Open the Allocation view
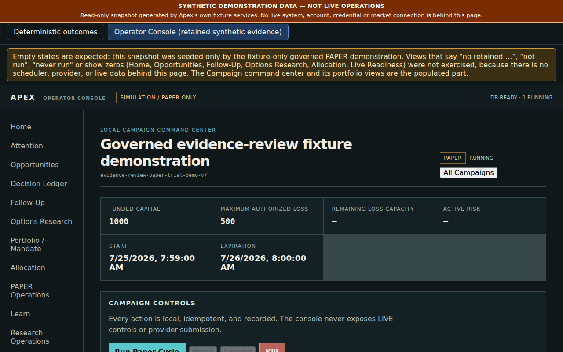 (x=28, y=268)
